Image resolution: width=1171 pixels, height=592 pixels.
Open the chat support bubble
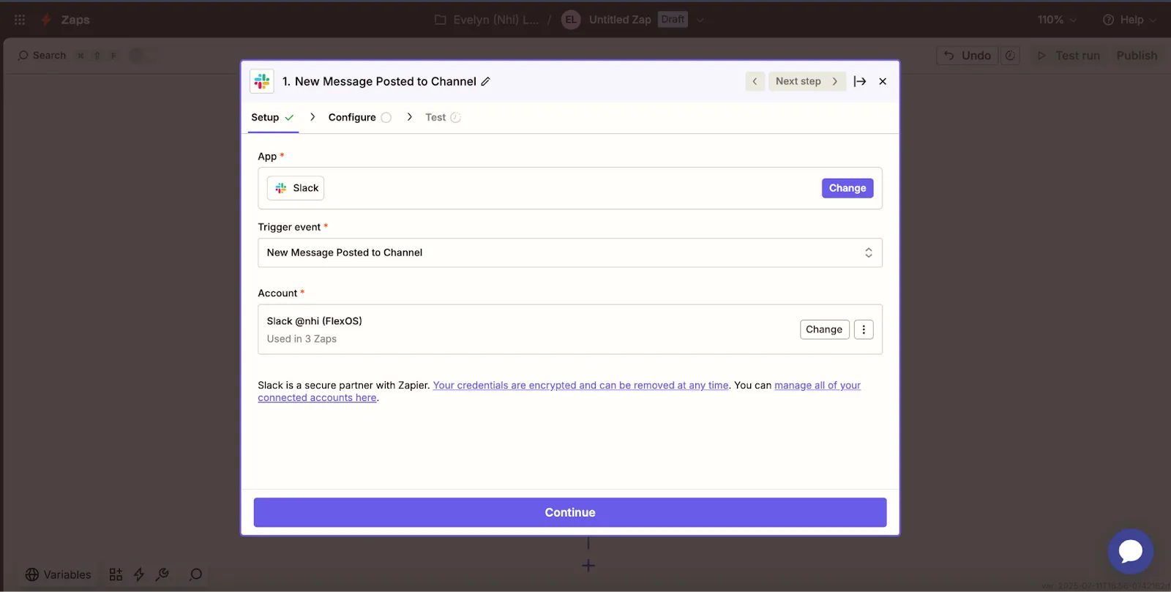point(1131,551)
